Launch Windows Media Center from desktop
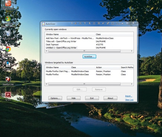This screenshot has width=162, height=137. (x=8, y=20)
